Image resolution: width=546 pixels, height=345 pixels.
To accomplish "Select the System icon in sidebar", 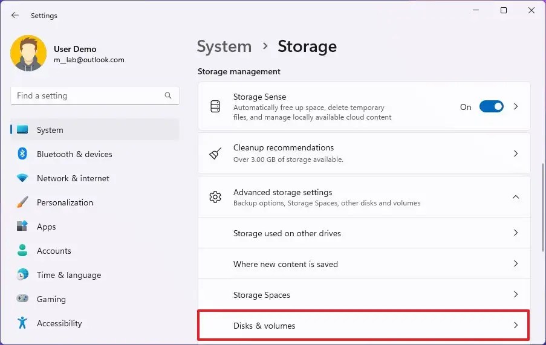I will pyautogui.click(x=22, y=130).
